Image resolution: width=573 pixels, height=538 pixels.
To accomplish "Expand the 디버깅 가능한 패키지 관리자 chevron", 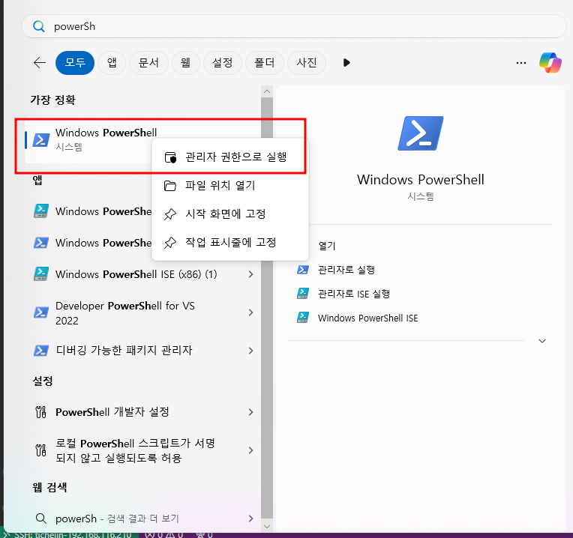I will pos(250,351).
